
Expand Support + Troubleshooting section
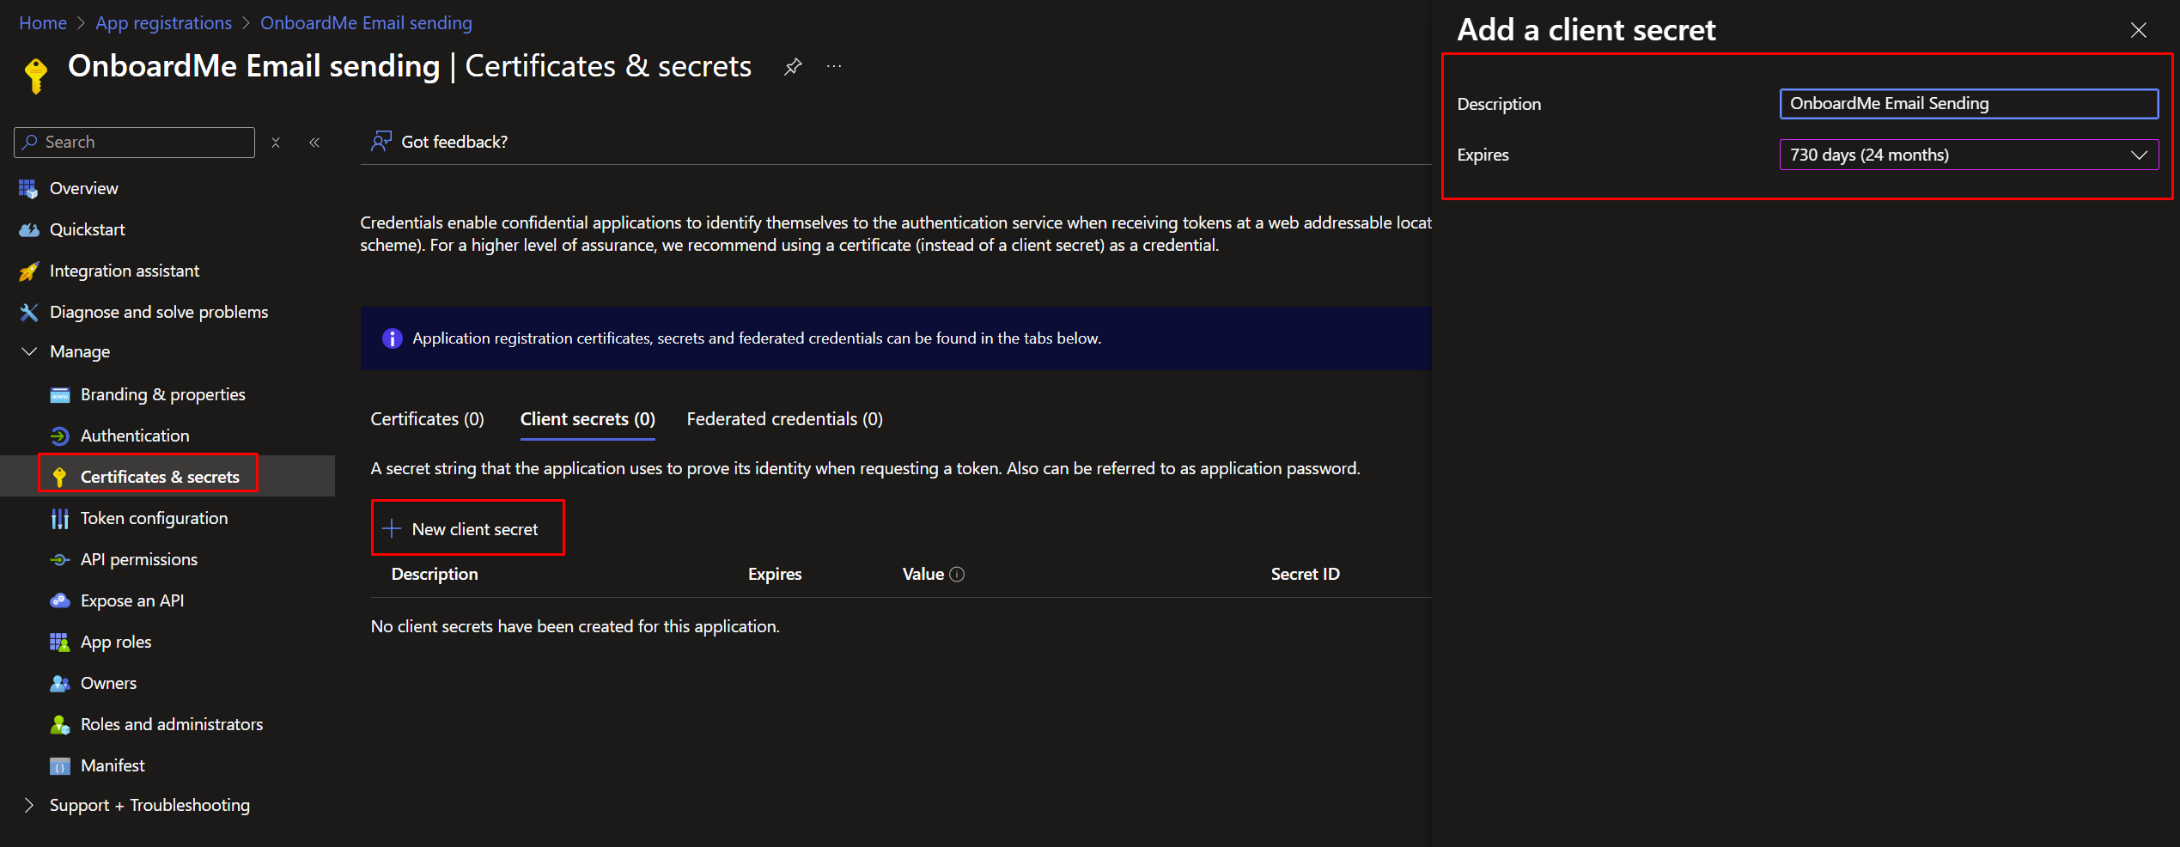pos(29,805)
